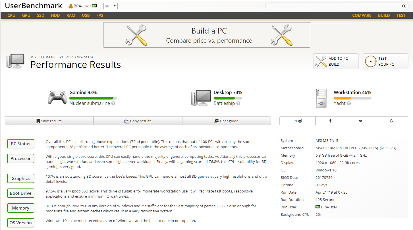Click the OS Version button

[x=21, y=223]
